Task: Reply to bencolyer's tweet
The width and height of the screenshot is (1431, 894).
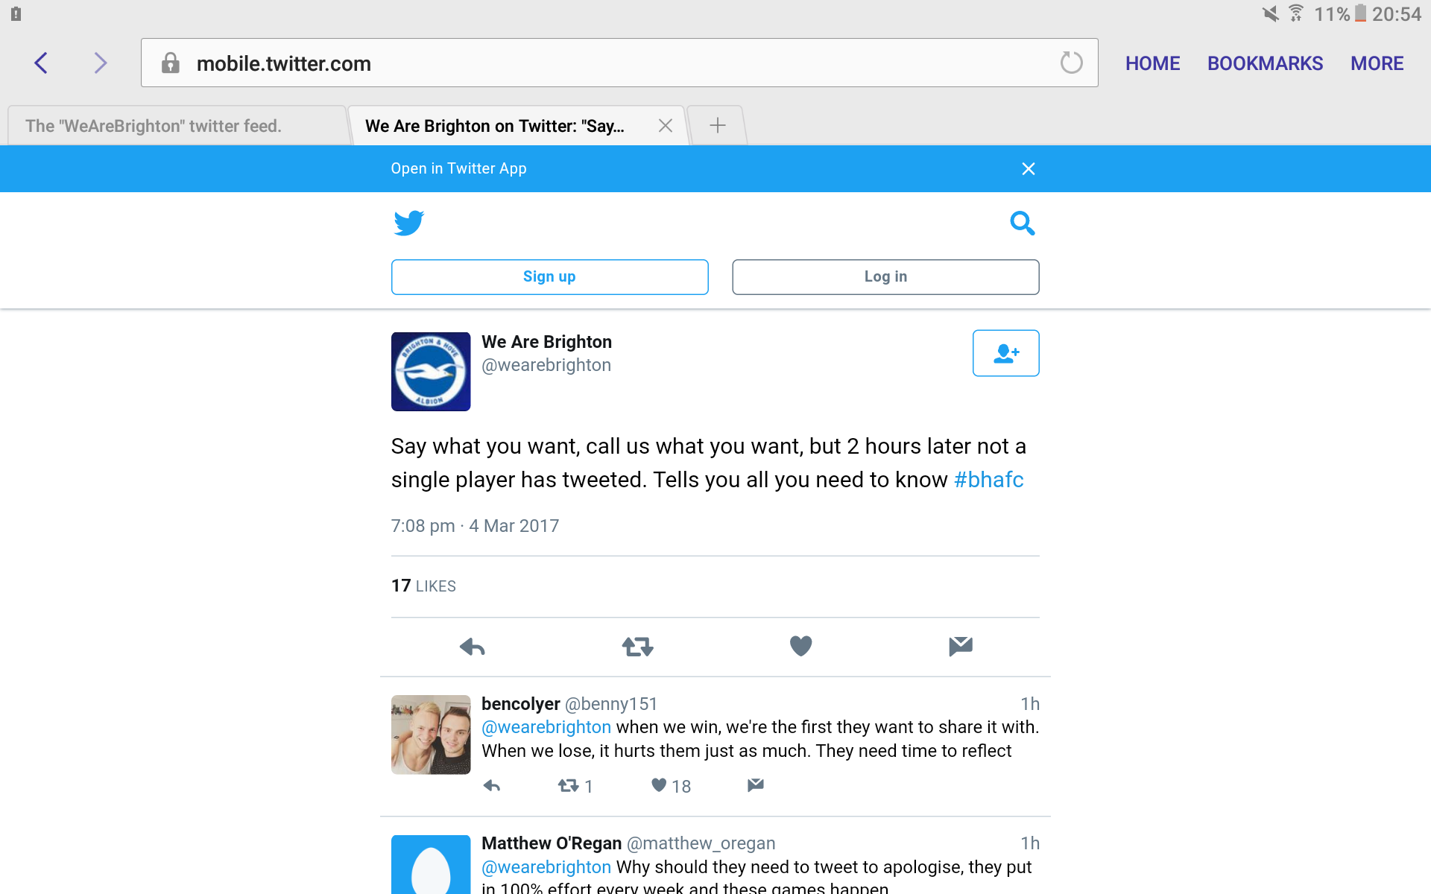Action: [492, 786]
